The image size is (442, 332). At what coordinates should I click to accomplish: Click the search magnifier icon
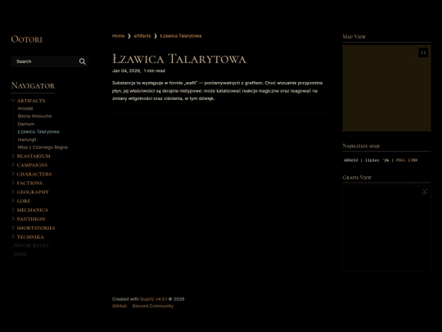pyautogui.click(x=83, y=61)
